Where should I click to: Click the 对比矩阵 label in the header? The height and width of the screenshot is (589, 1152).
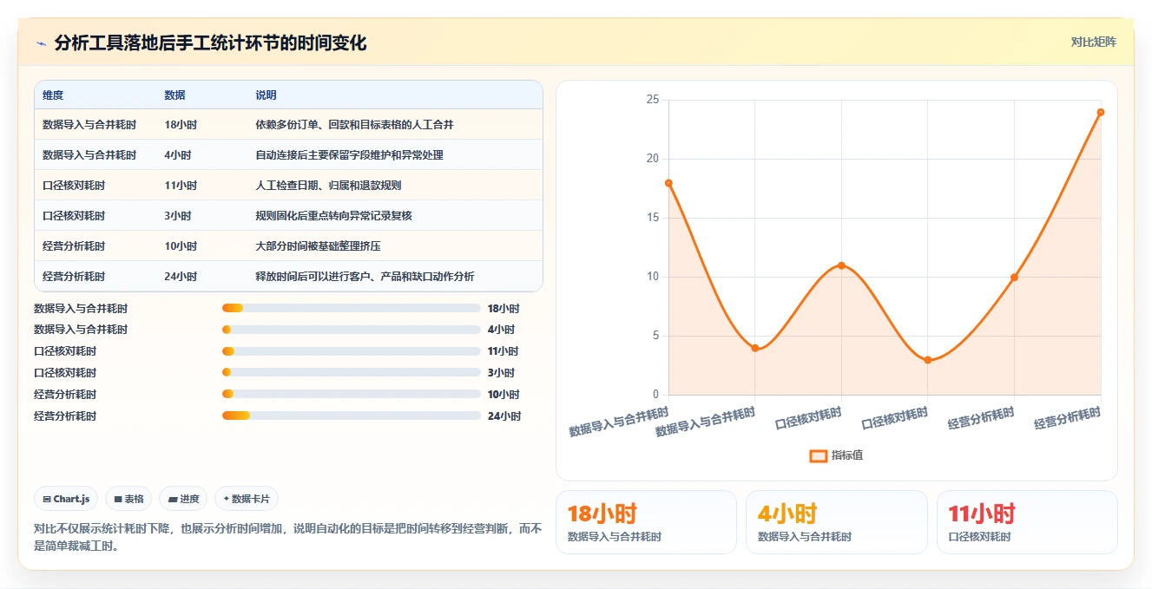1094,42
